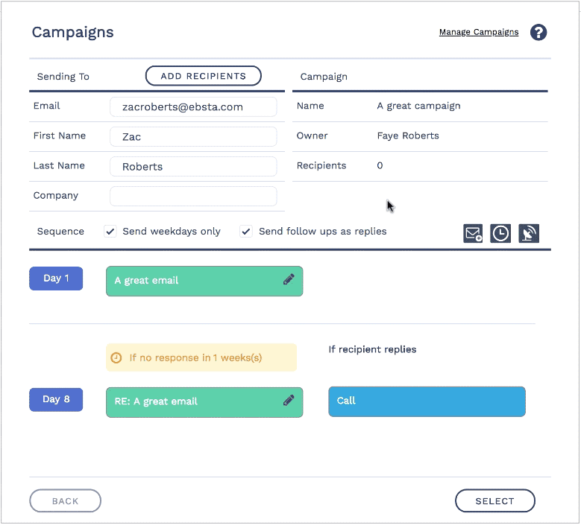The width and height of the screenshot is (581, 525).
Task: Click pencil icon on RE: A great email
Action: [x=289, y=401]
